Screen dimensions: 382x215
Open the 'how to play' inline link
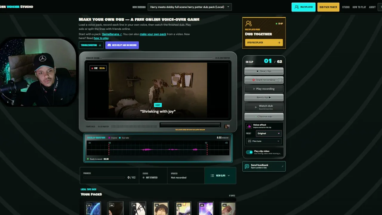(x=101, y=38)
